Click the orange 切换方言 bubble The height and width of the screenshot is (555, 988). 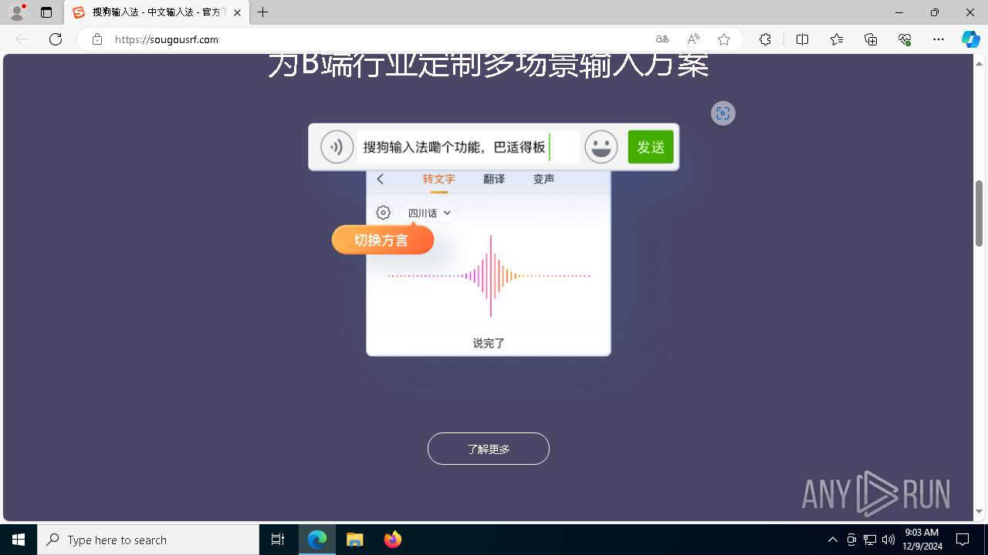tap(383, 240)
